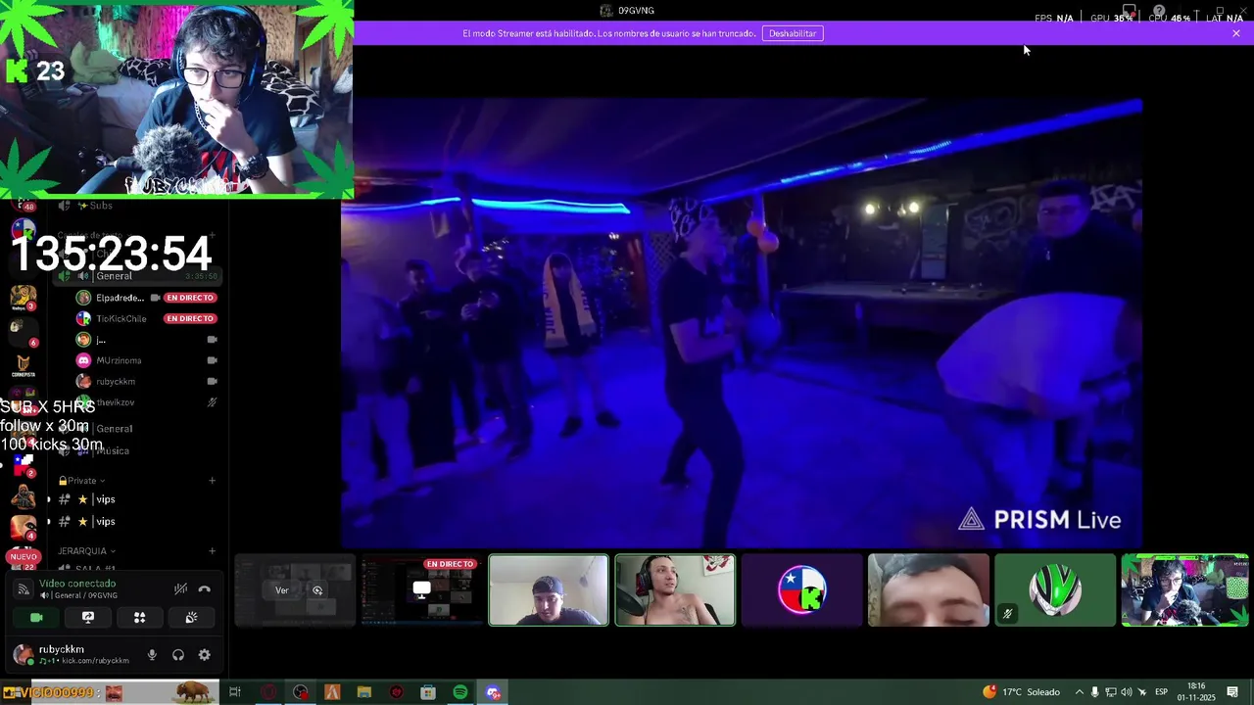The image size is (1254, 705).
Task: Focus the muted green helmet avatar tile
Action: [x=1055, y=590]
